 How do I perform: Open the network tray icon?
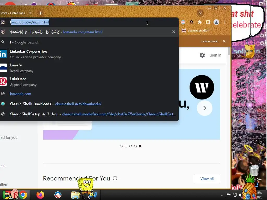[235, 195]
